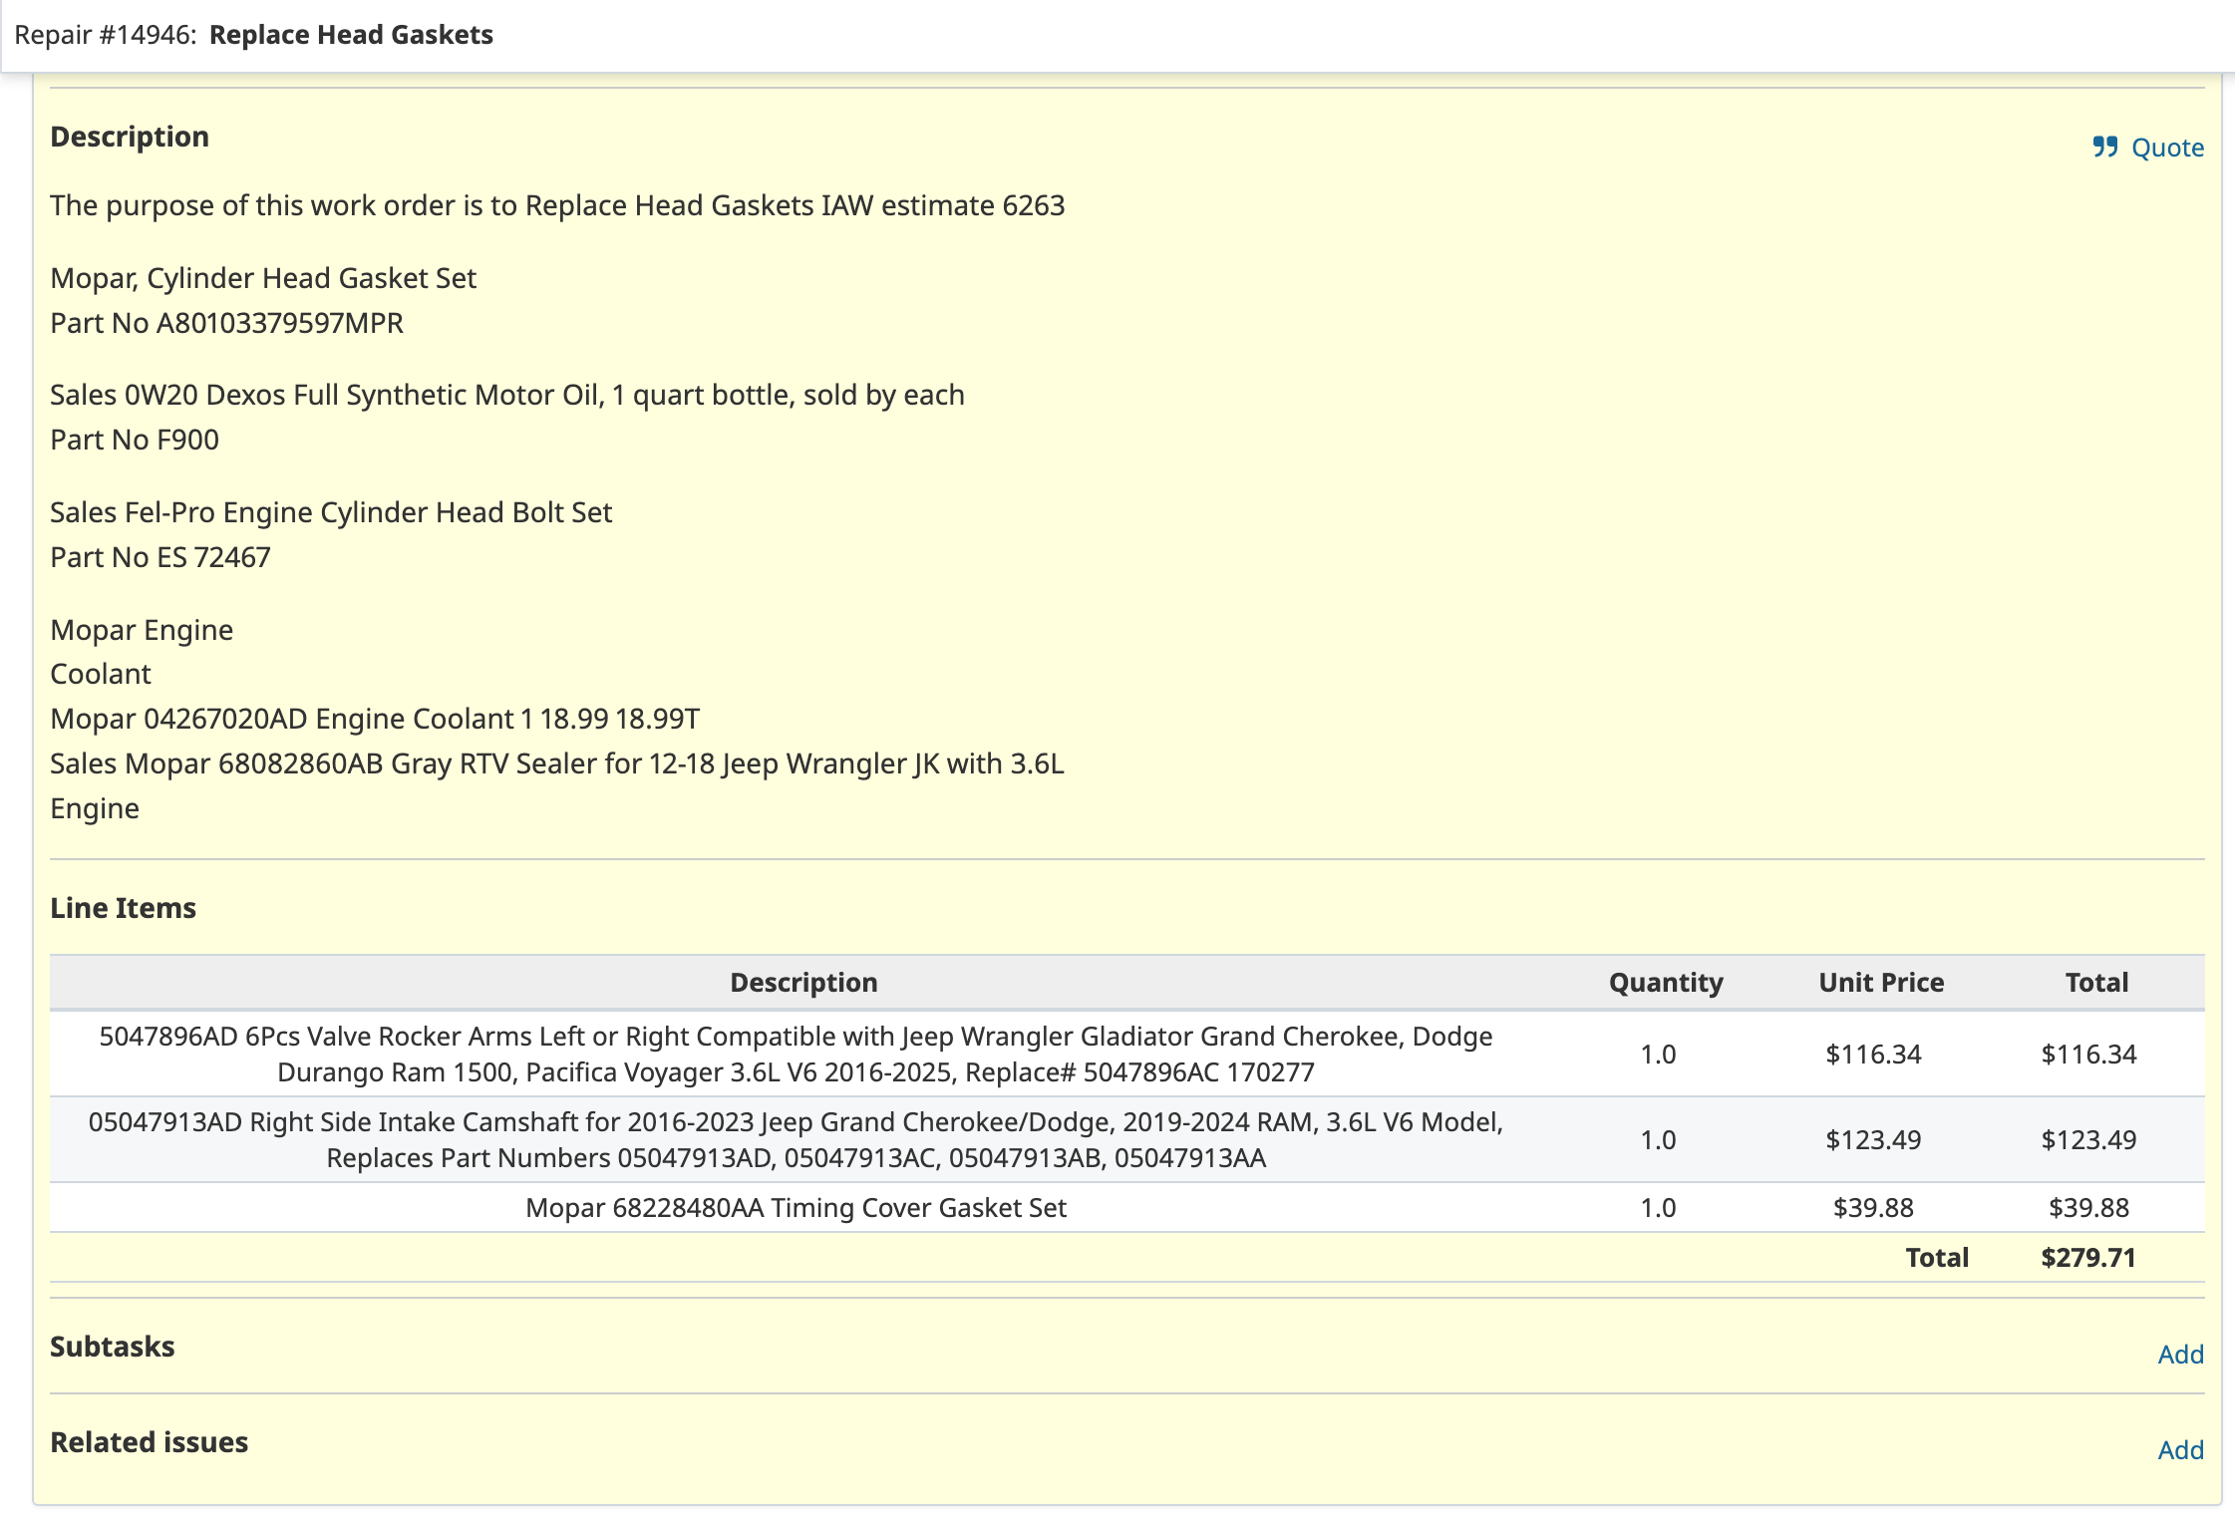Click the Unit Price column header
Image resolution: width=2235 pixels, height=1517 pixels.
click(x=1880, y=983)
